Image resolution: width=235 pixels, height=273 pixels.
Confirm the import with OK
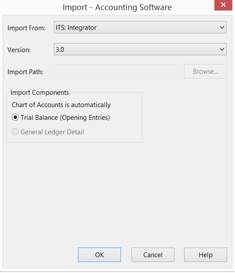tap(100, 255)
